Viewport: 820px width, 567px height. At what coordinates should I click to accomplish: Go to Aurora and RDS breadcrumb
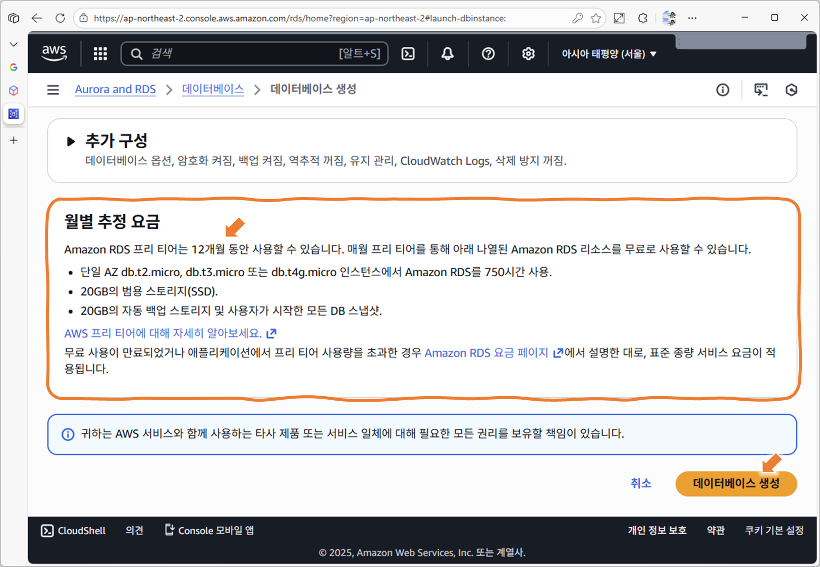pos(116,89)
